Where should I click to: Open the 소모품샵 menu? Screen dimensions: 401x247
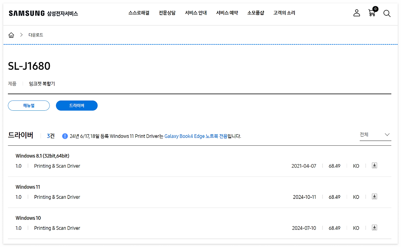(x=256, y=13)
